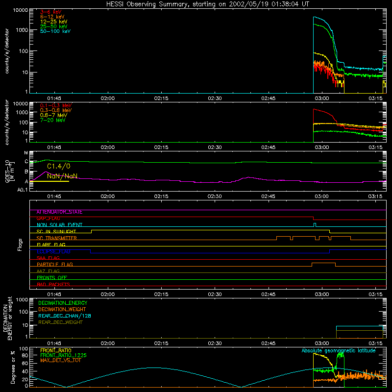This screenshot has height=392, width=392.
Task: Select the BAD_PACKETS flag label
Action: click(53, 284)
